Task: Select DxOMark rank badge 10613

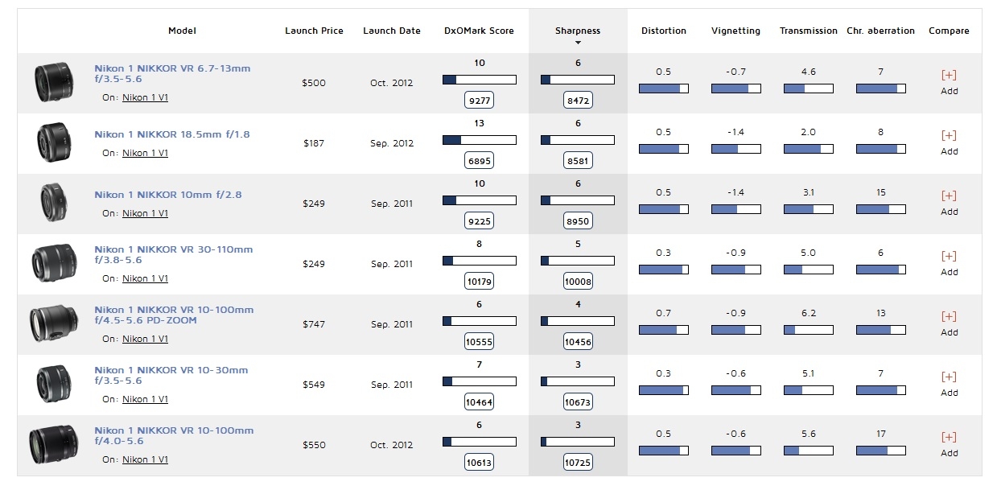Action: [x=480, y=463]
